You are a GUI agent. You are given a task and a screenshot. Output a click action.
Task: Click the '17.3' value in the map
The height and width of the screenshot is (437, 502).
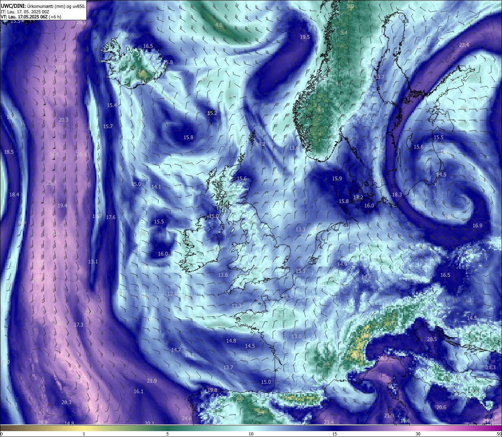click(x=78, y=325)
